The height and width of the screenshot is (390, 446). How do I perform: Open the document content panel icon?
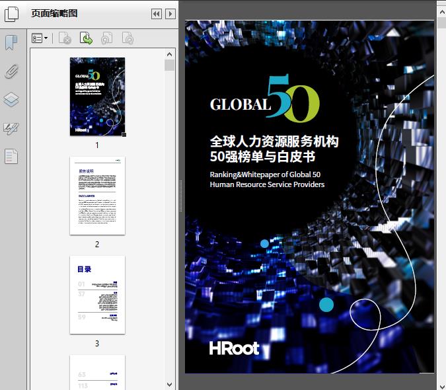point(11,156)
